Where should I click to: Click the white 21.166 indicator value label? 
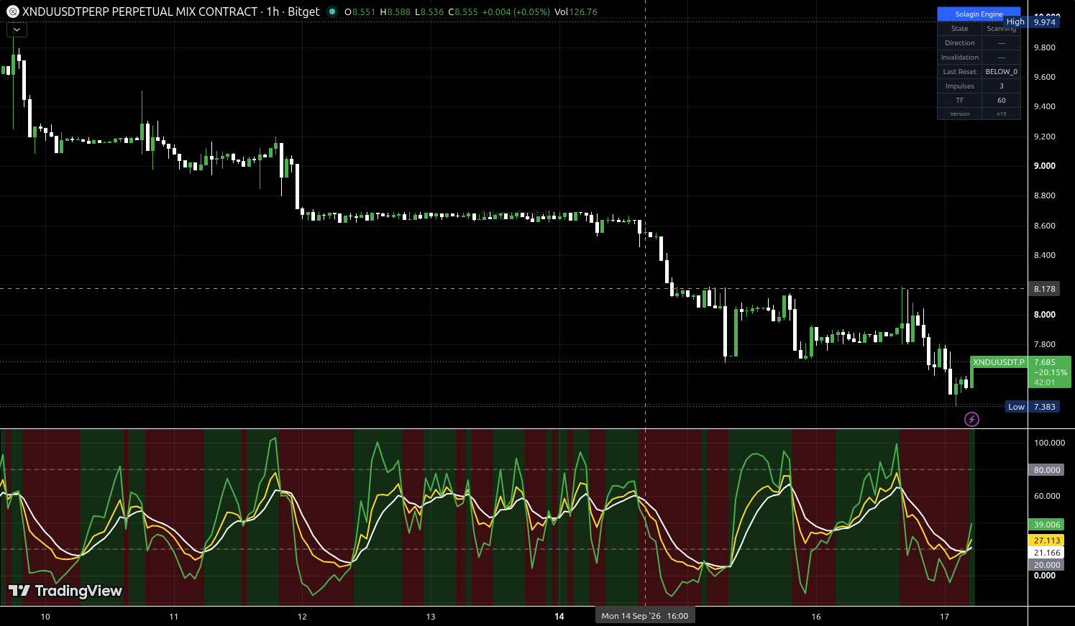tap(1047, 553)
